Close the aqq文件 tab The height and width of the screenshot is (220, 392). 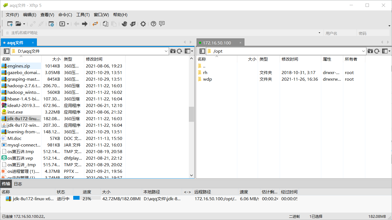pos(33,43)
